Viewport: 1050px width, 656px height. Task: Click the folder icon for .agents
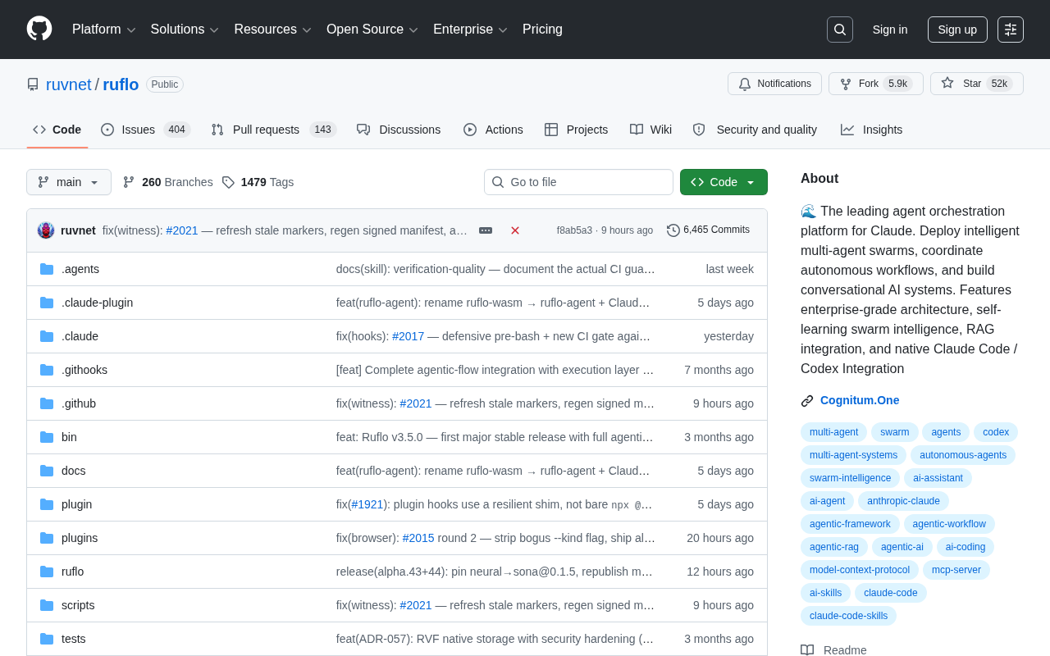47,269
